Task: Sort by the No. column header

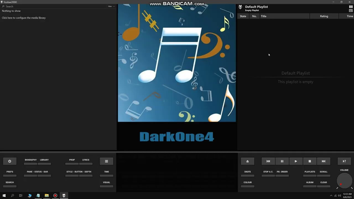Action: (x=254, y=16)
